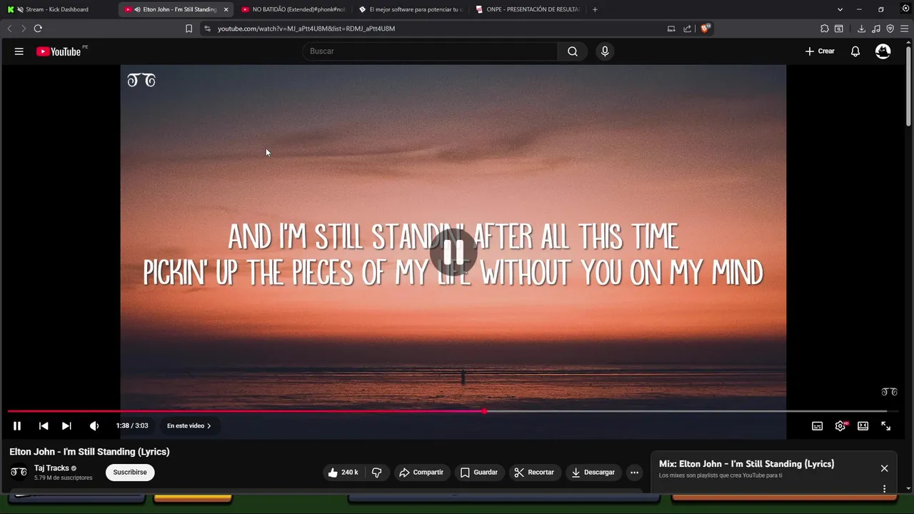The width and height of the screenshot is (914, 514).
Task: Open the Brave VPN shield icon
Action: tap(890, 29)
